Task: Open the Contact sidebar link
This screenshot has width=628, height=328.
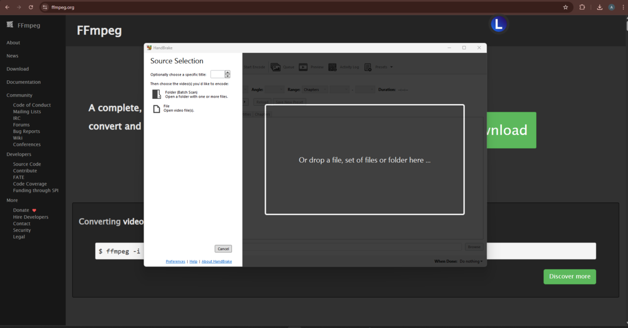Action: pyautogui.click(x=22, y=223)
